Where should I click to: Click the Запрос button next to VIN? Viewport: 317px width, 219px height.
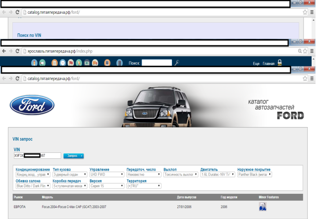pyautogui.click(x=74, y=156)
